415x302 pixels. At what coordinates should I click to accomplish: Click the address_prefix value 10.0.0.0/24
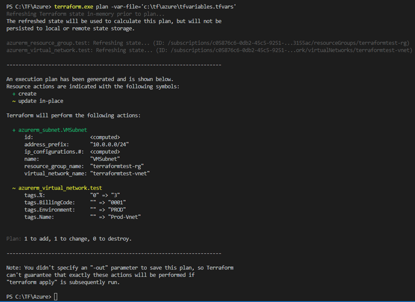pos(109,145)
